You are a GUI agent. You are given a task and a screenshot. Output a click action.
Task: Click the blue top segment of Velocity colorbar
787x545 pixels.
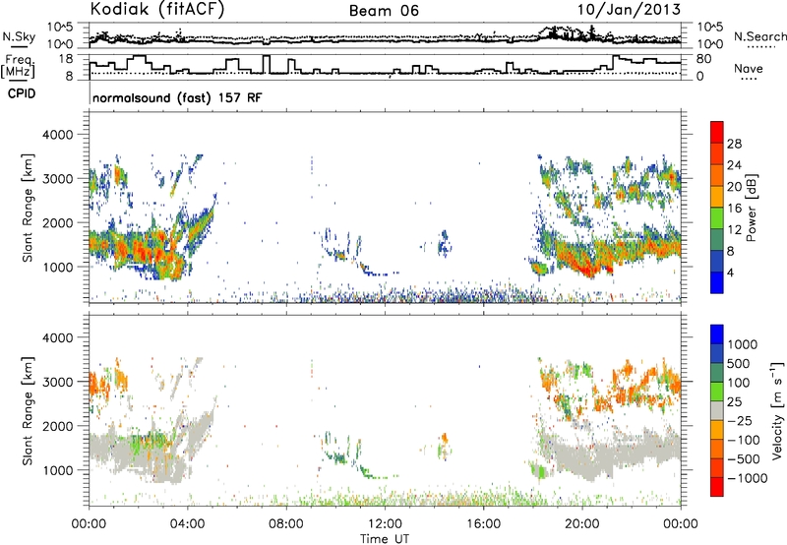(717, 334)
